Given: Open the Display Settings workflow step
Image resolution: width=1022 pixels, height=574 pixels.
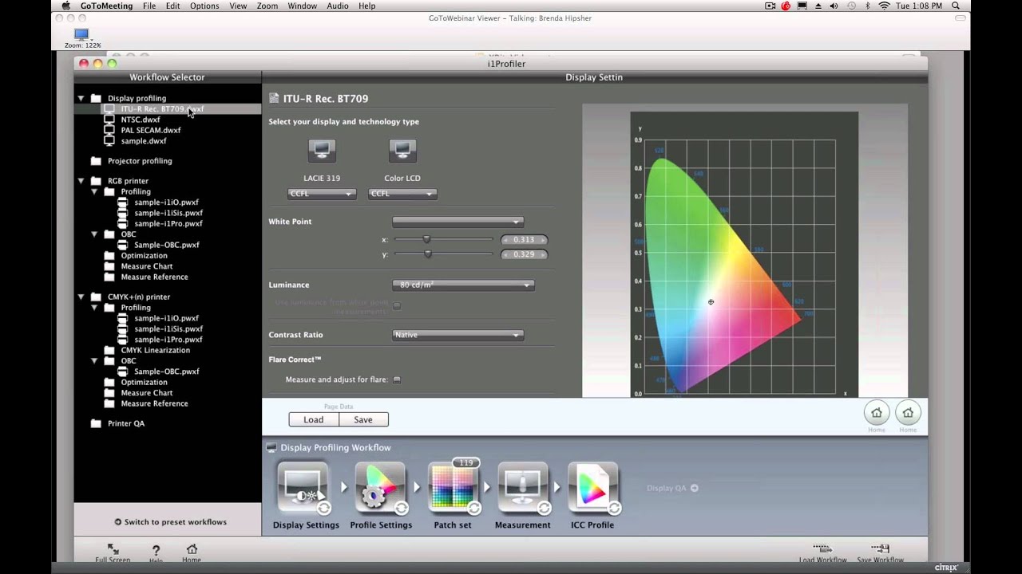Looking at the screenshot, I should pos(303,487).
